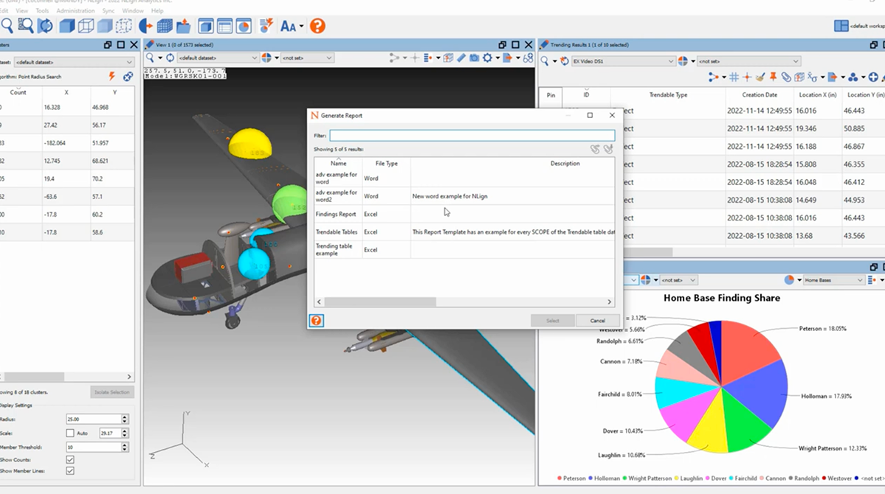The image size is (885, 494).
Task: Click the Select button in Generate Report
Action: [553, 320]
